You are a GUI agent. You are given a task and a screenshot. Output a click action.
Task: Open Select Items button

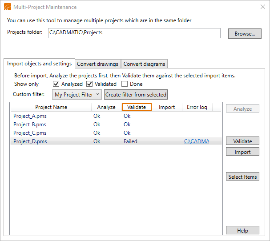(x=242, y=177)
